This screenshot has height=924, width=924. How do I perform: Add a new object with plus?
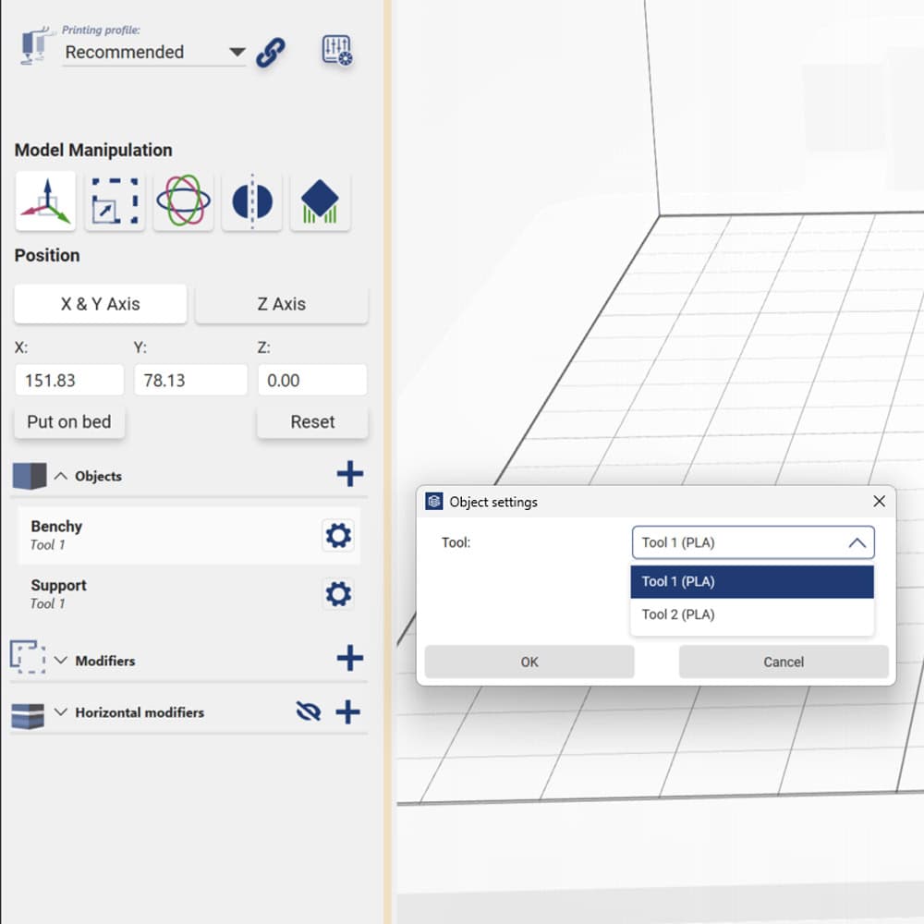[x=349, y=475]
